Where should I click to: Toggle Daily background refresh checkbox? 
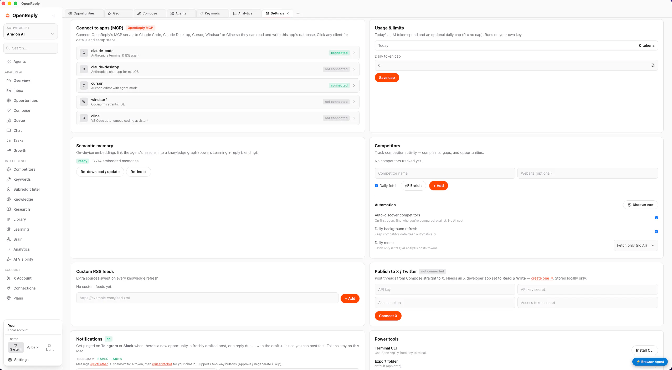coord(656,231)
